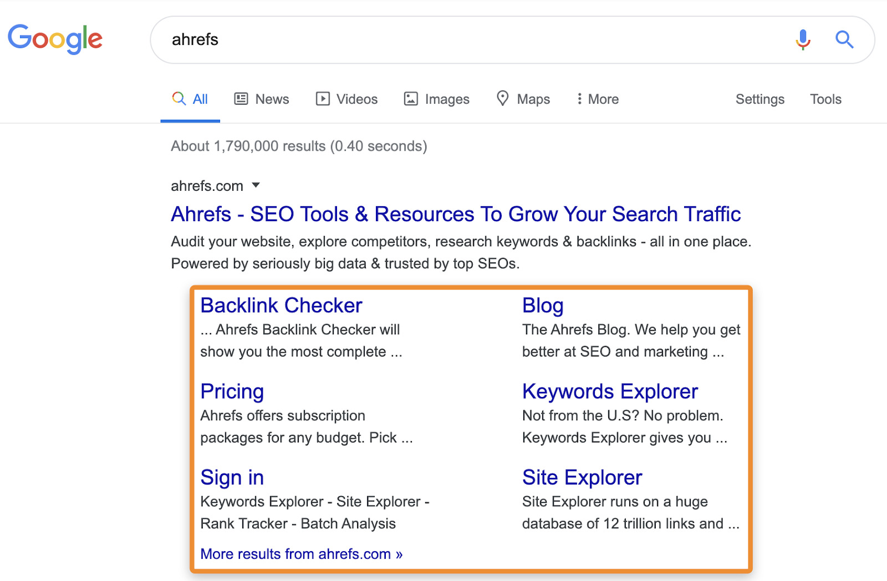
Task: Click the three-dot icon beside More
Action: pos(580,99)
